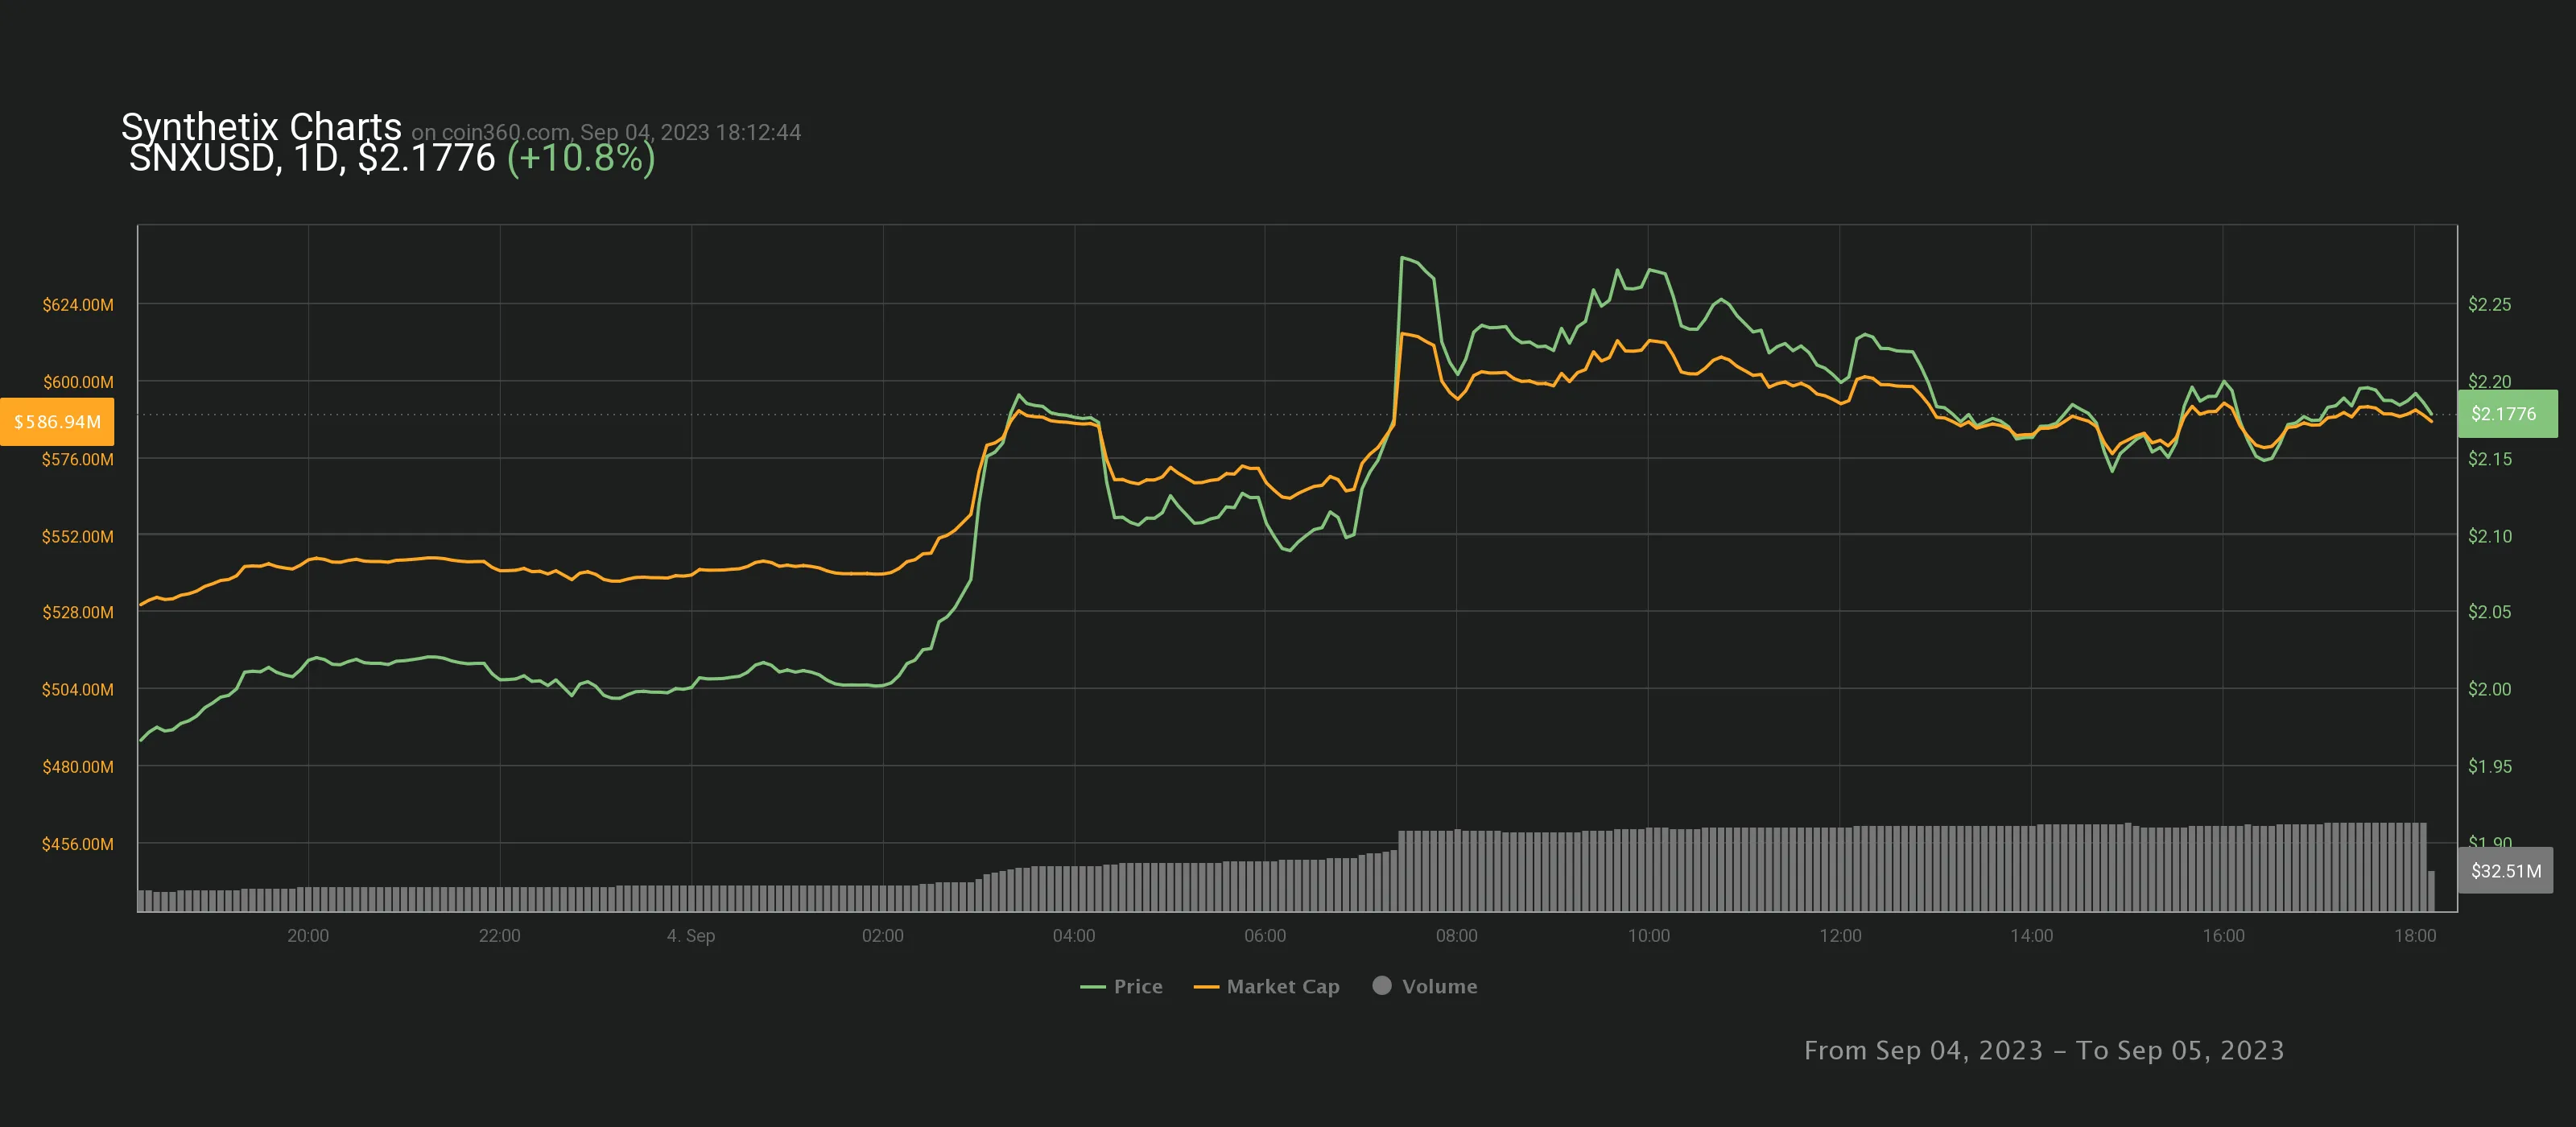Viewport: 2576px width, 1127px height.
Task: Click the orange Market Cap legend line marker
Action: 1206,987
